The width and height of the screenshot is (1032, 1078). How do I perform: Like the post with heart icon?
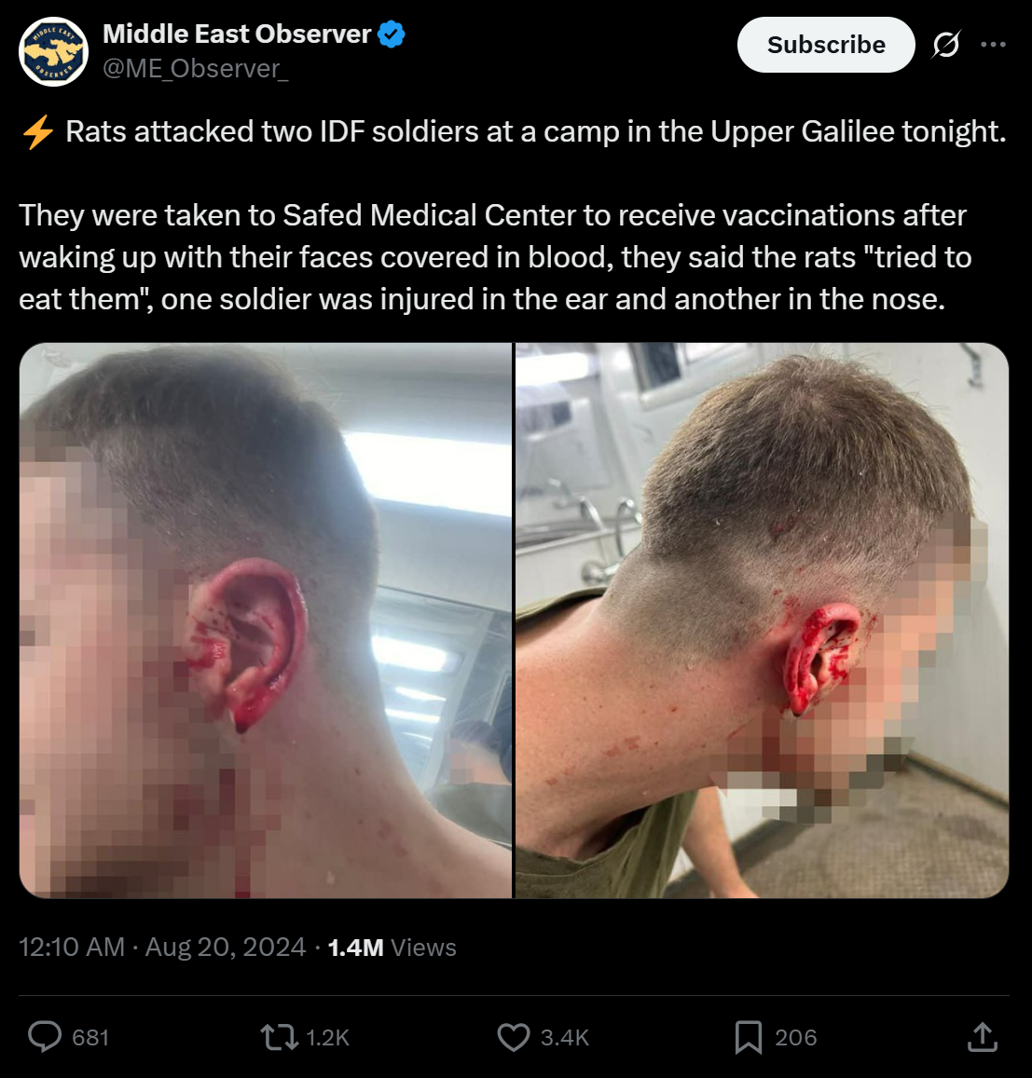(x=514, y=1037)
